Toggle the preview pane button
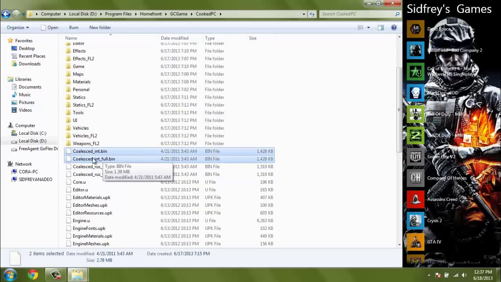Viewport: 501px width, 282px height. click(380, 27)
